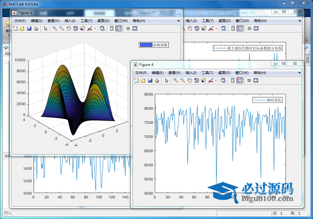This screenshot has height=219, width=313.
Task: Toggle Insert Legend button in Figure 4 toolbar
Action: pyautogui.click(x=239, y=81)
